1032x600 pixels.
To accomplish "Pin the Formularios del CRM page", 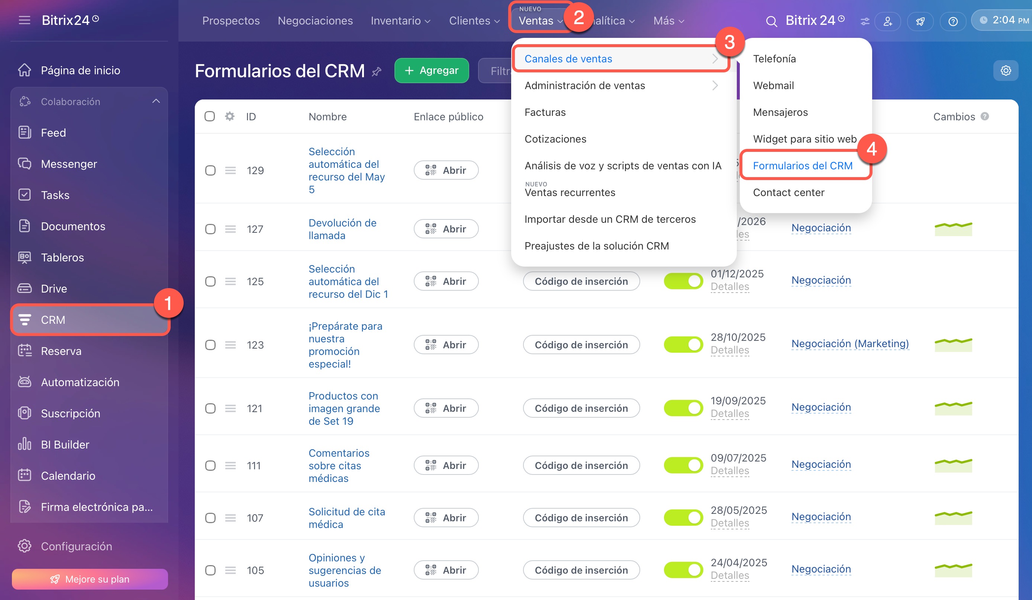I will pyautogui.click(x=376, y=72).
